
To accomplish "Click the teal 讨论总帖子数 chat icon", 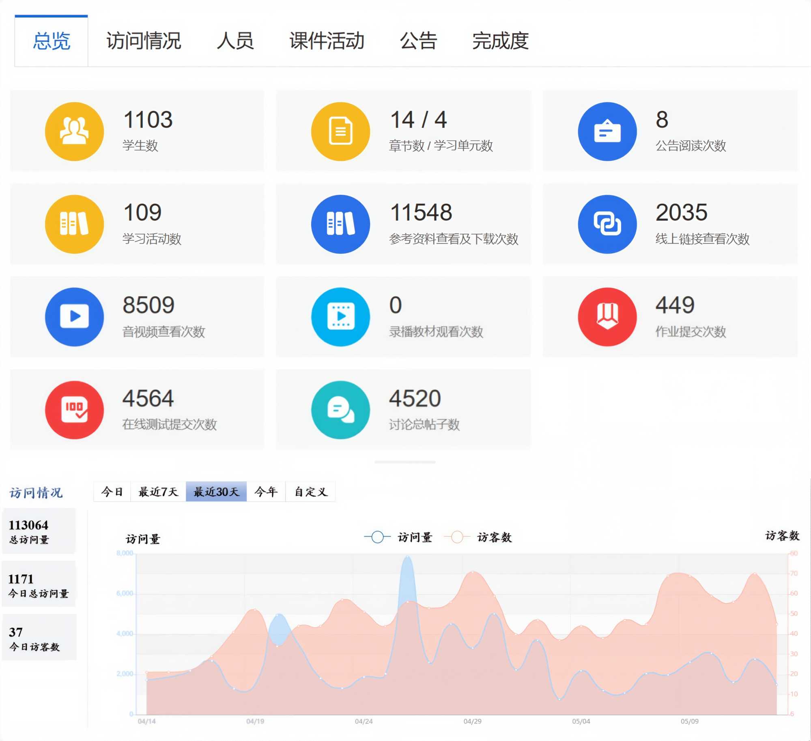I will (x=340, y=410).
